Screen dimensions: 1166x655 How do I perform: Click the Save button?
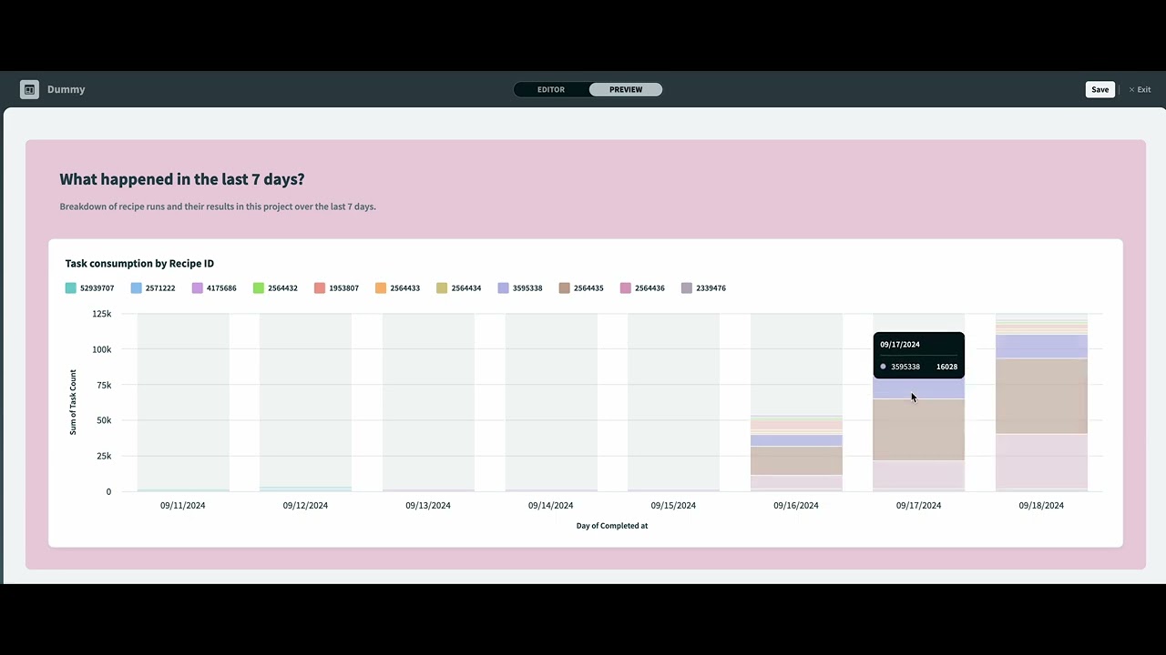(1100, 89)
